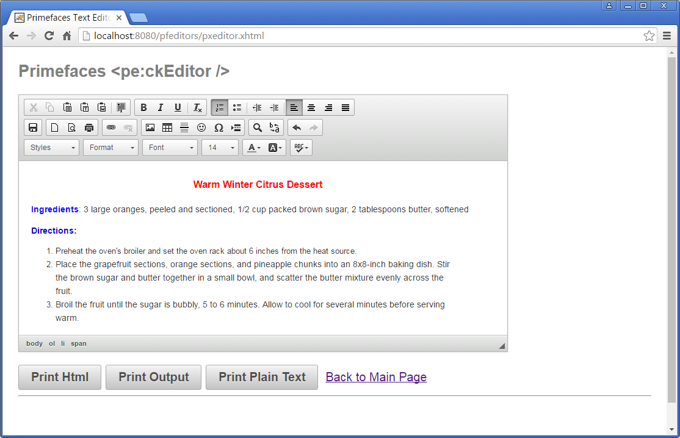Screen dimensions: 680x438
Task: Open the Background Color picker
Action: tap(275, 148)
